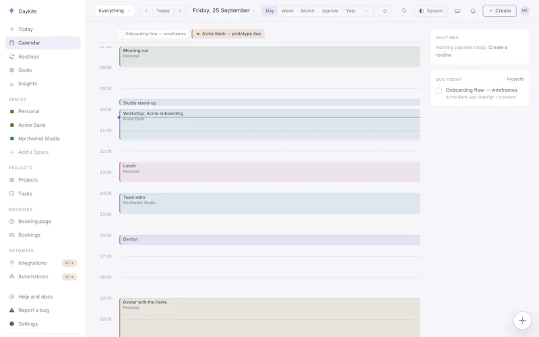Screen dimensions: 539x337
Task: Open Routines in the sidebar
Action: pos(43,57)
